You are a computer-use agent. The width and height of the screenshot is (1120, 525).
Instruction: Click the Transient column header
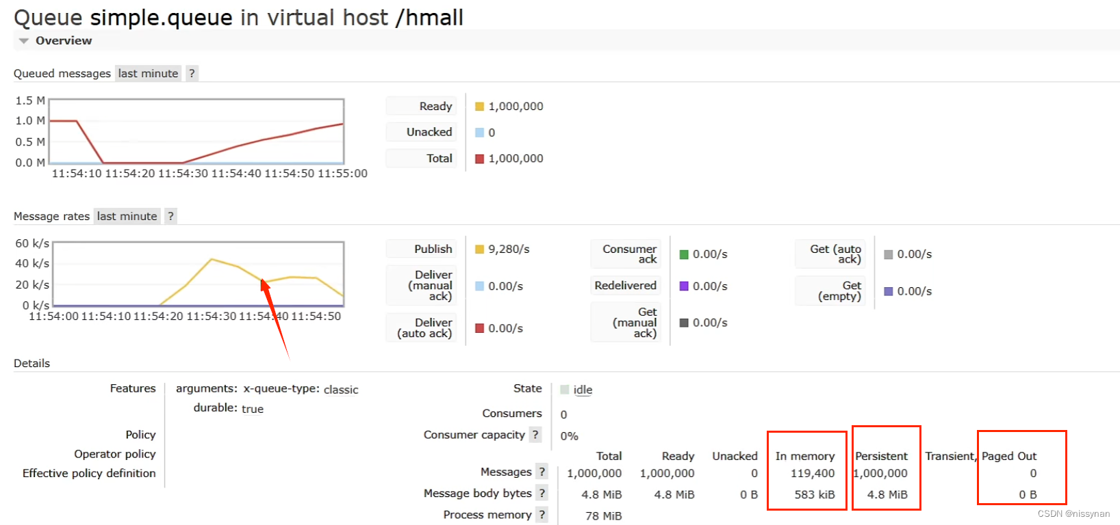click(951, 456)
